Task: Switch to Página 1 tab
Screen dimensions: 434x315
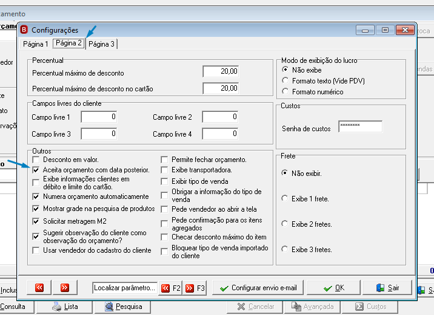Action: click(36, 44)
